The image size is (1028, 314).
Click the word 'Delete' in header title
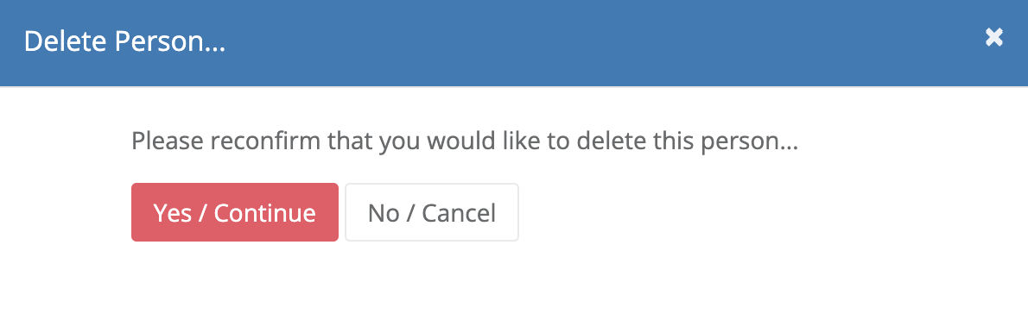click(65, 42)
